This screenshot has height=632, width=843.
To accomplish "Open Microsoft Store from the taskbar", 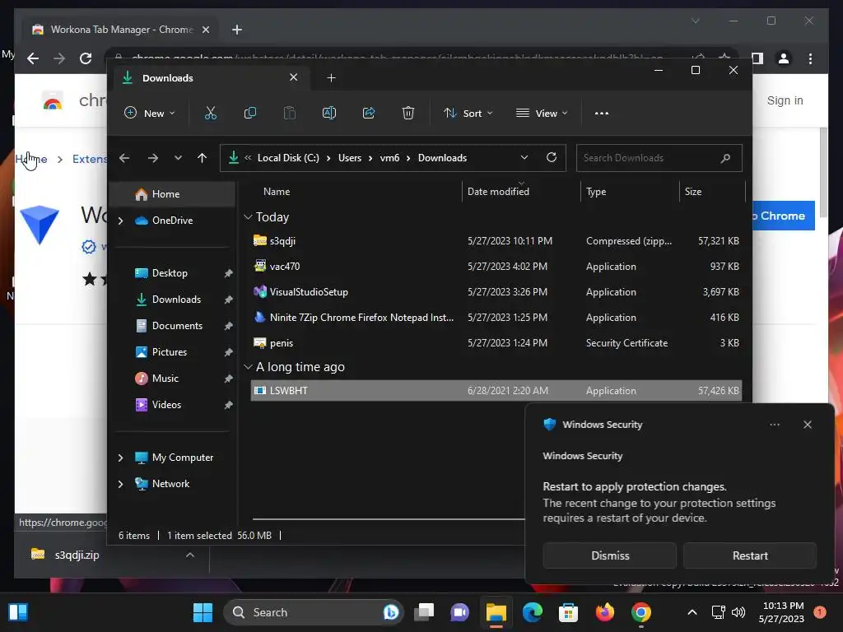I will tap(568, 612).
